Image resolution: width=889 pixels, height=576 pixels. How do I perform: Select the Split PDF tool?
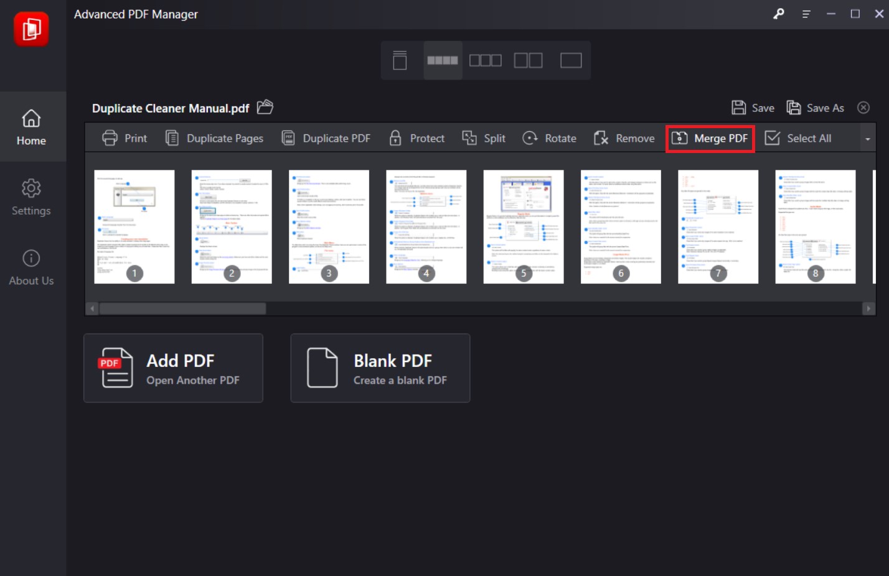click(484, 138)
